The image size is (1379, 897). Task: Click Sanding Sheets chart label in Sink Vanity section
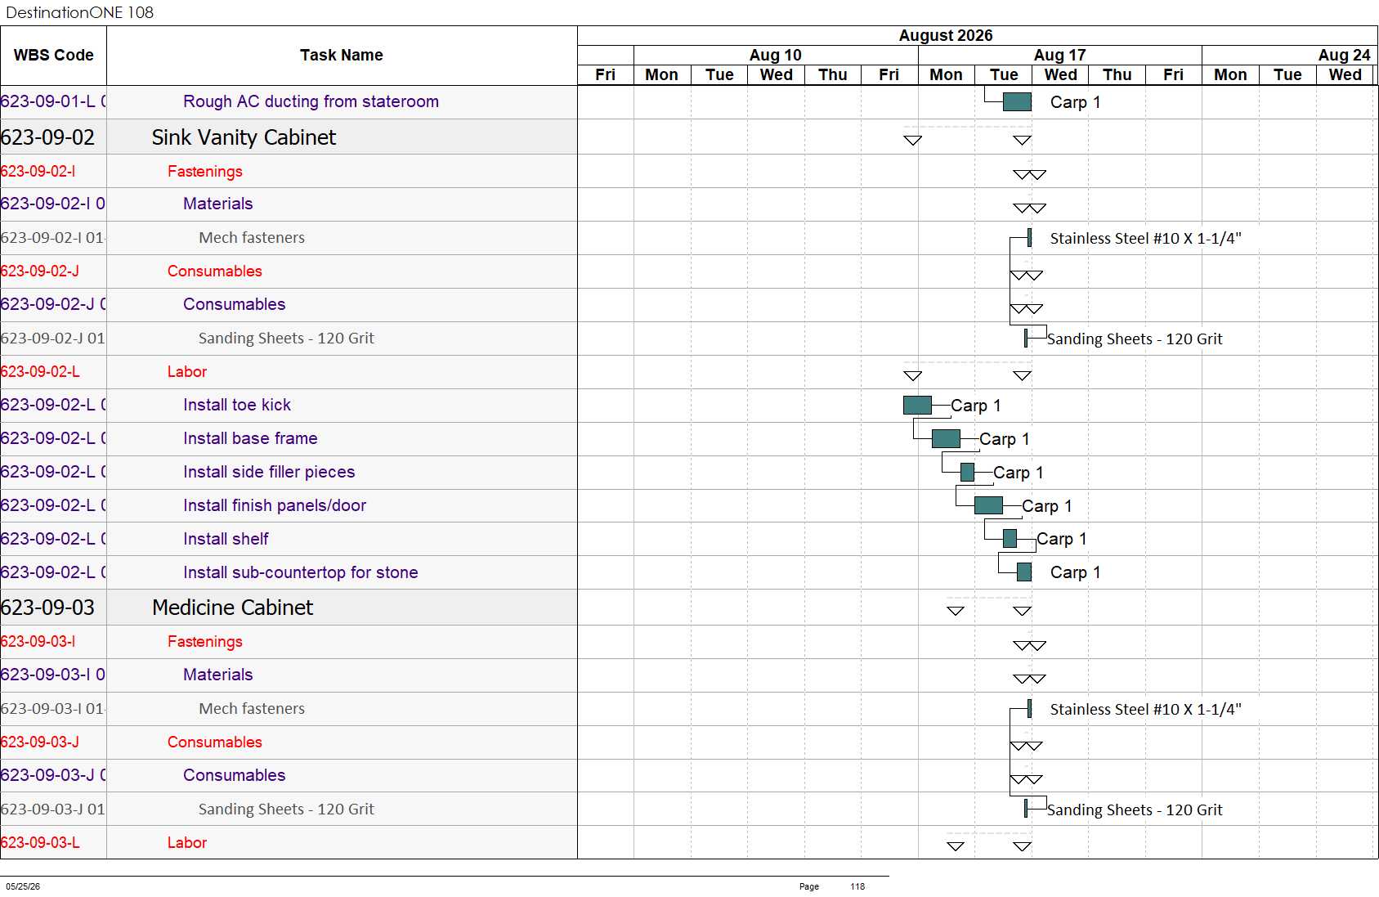click(1135, 339)
